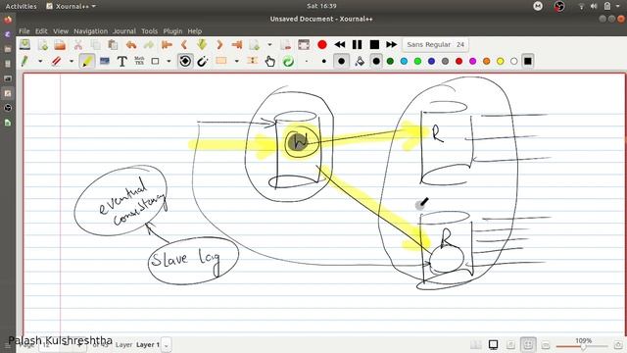The height and width of the screenshot is (353, 627).
Task: Pick the light green color swatch
Action: pyautogui.click(x=417, y=61)
